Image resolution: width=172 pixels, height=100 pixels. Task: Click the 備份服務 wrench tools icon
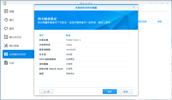tap(6, 45)
